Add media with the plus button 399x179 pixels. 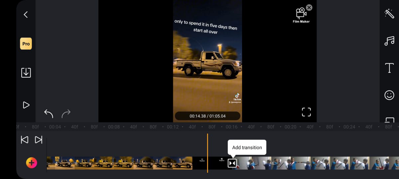[x=32, y=163]
